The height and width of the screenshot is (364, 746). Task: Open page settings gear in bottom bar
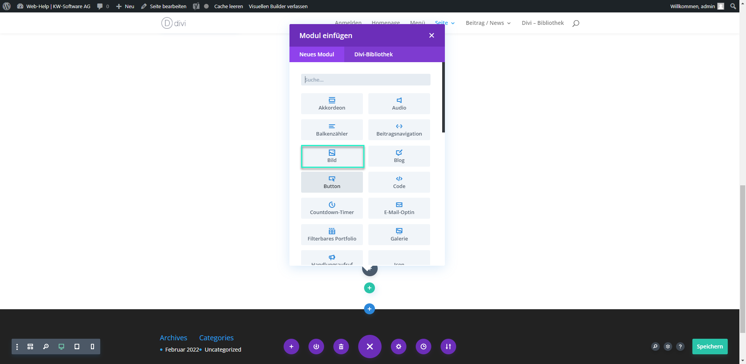coord(398,347)
